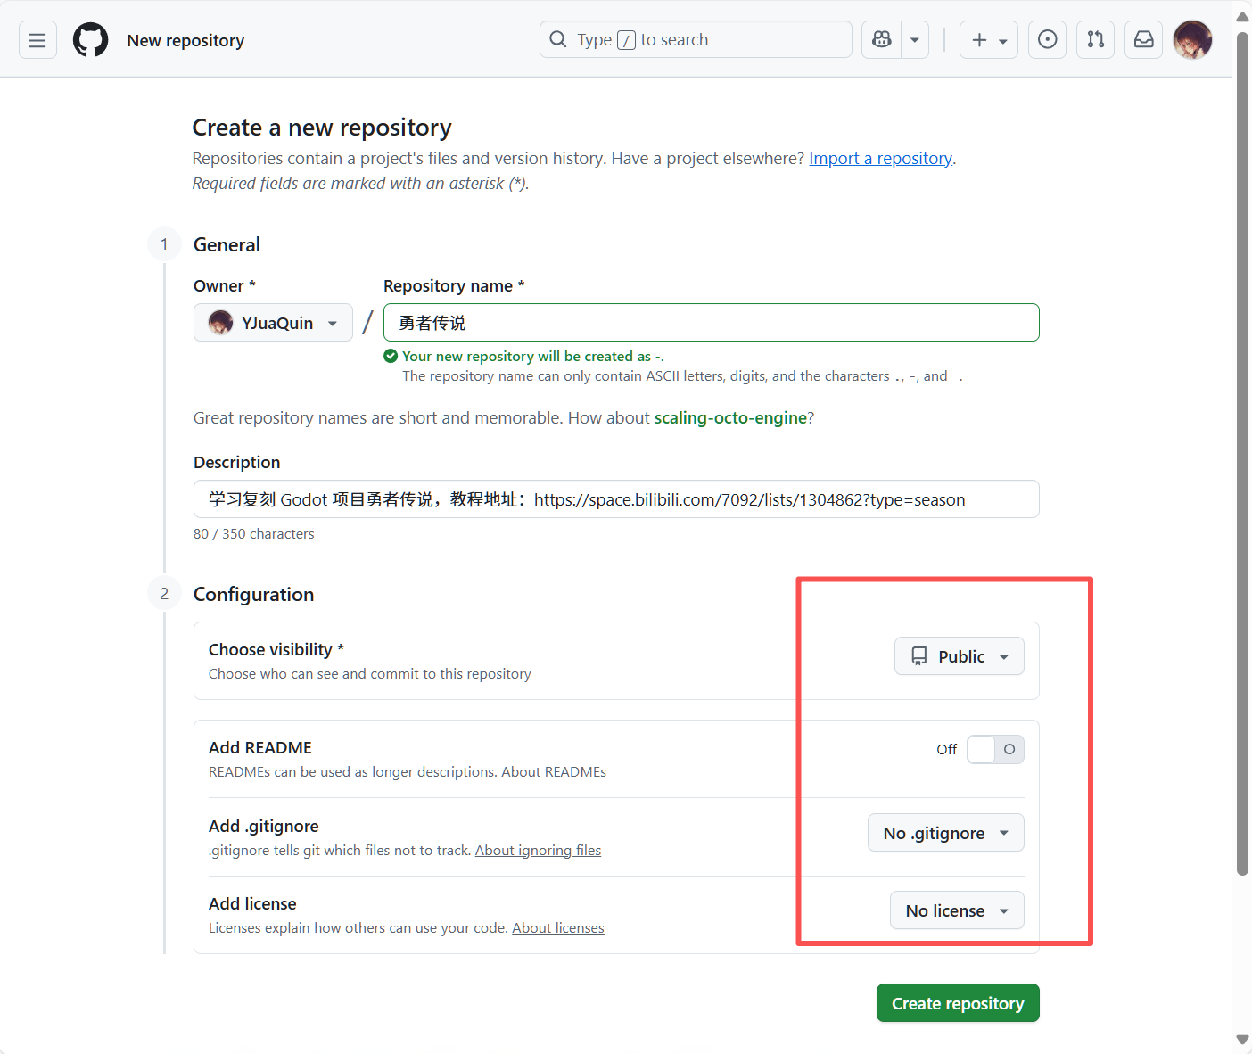
Task: Open the issues icon in header
Action: point(1047,40)
